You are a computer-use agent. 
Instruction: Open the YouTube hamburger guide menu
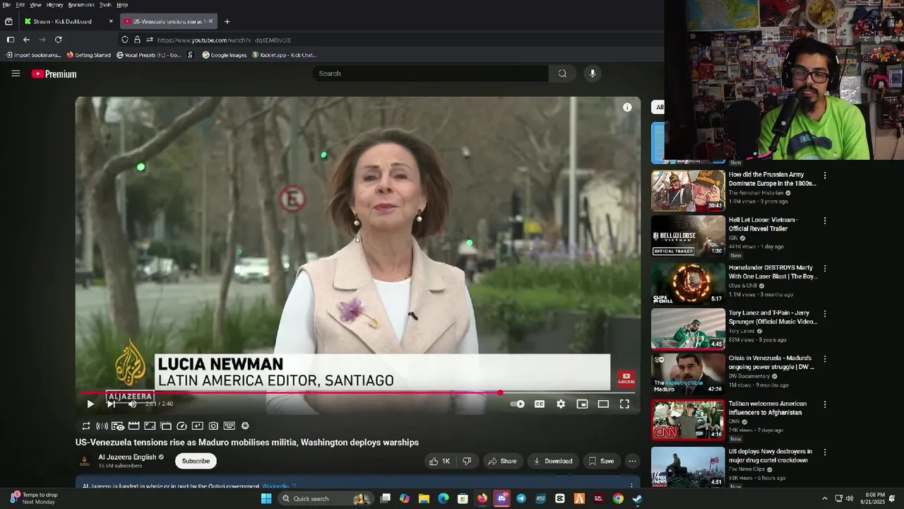[x=16, y=74]
